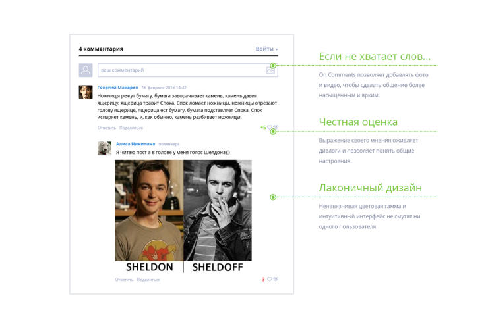Click Ответить under Алиса Никитина's comment
This screenshot has height=329, width=488.
coord(124,280)
